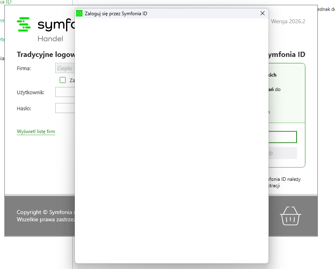Viewport: 335px width, 269px height.
Task: Click the Użytkownik: label
Action: [30, 93]
